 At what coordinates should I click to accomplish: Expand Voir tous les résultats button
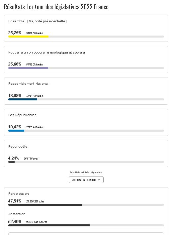(x=86, y=180)
